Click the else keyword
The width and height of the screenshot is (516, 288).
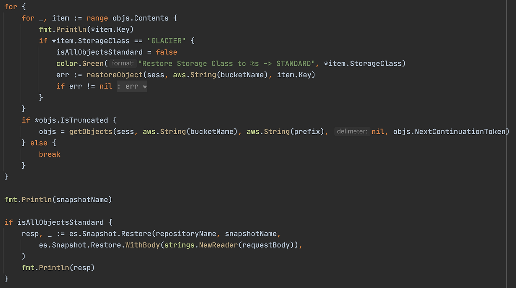(x=39, y=143)
